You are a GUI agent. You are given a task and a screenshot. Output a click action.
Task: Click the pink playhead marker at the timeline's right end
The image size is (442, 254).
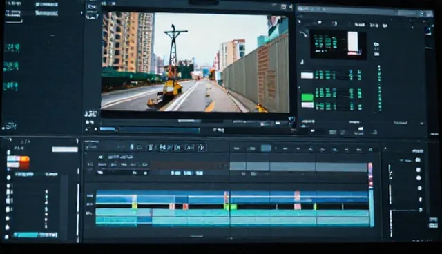tap(370, 175)
